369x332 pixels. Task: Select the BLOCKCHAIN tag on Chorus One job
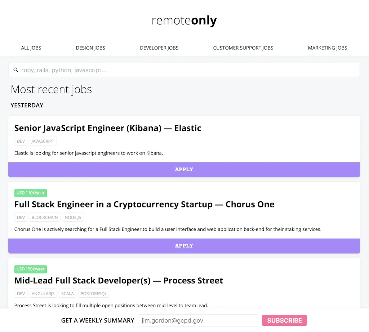(45, 217)
